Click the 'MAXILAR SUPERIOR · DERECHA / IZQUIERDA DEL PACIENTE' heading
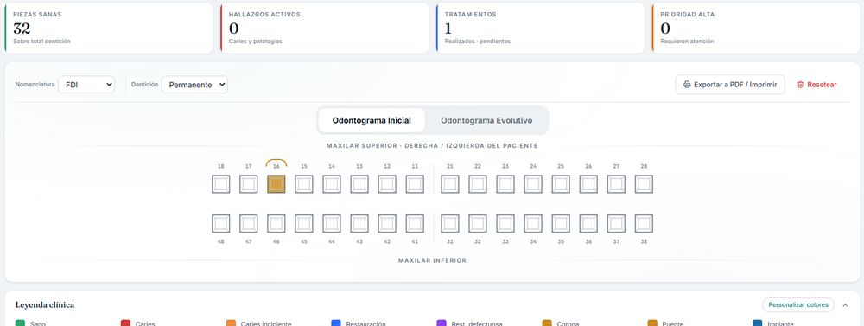Viewport: 864px width, 326px height. (x=432, y=145)
